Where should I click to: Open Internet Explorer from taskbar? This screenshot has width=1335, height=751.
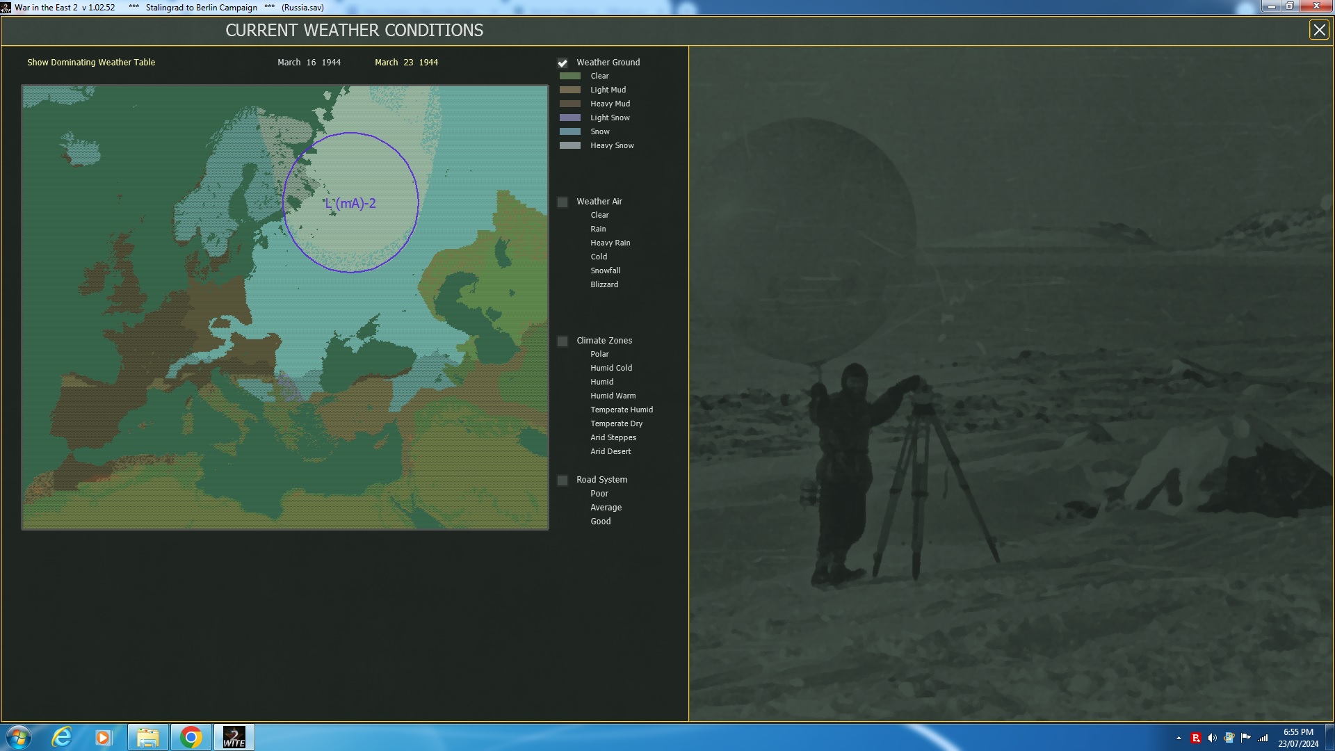62,738
